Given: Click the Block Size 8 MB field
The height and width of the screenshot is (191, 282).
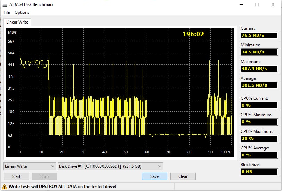Looking at the screenshot, I should click(x=259, y=172).
